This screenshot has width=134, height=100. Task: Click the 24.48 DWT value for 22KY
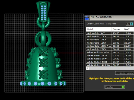coord(128,49)
